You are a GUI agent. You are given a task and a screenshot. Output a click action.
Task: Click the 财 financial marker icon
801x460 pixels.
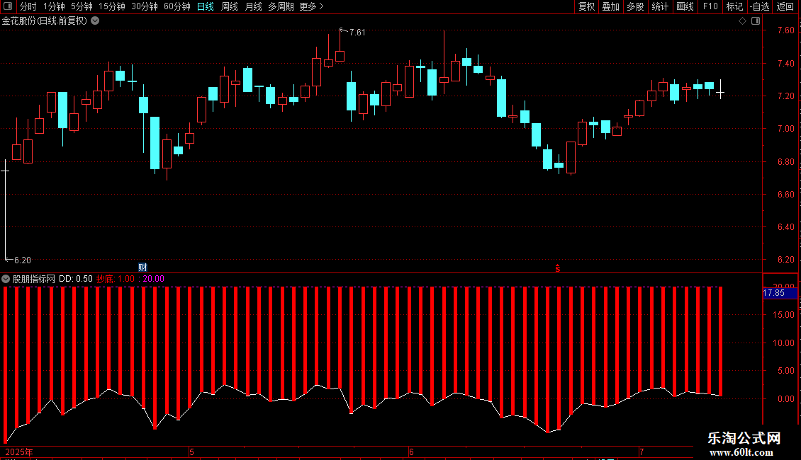[x=142, y=268]
